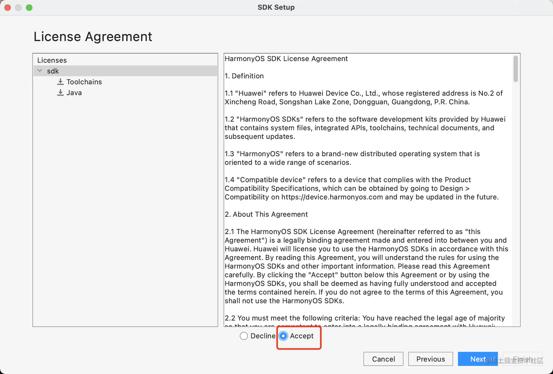553x374 pixels.
Task: Select the sdk license row
Action: (125, 71)
